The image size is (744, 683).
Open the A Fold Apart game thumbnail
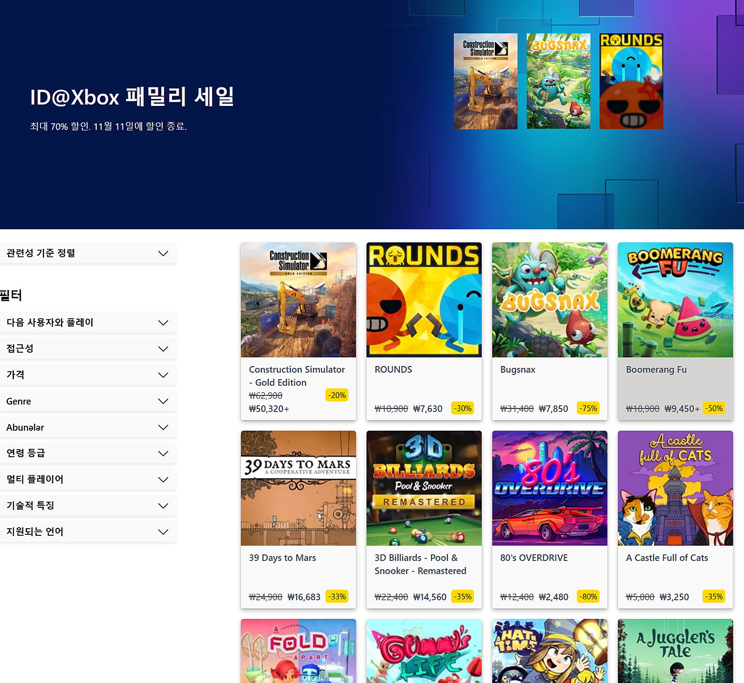(x=299, y=651)
